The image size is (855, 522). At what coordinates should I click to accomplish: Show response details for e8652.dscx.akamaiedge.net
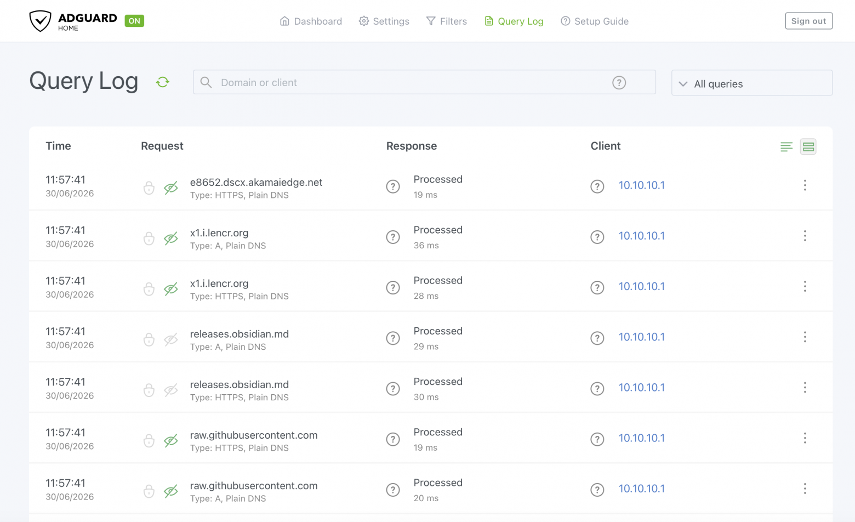pyautogui.click(x=393, y=186)
